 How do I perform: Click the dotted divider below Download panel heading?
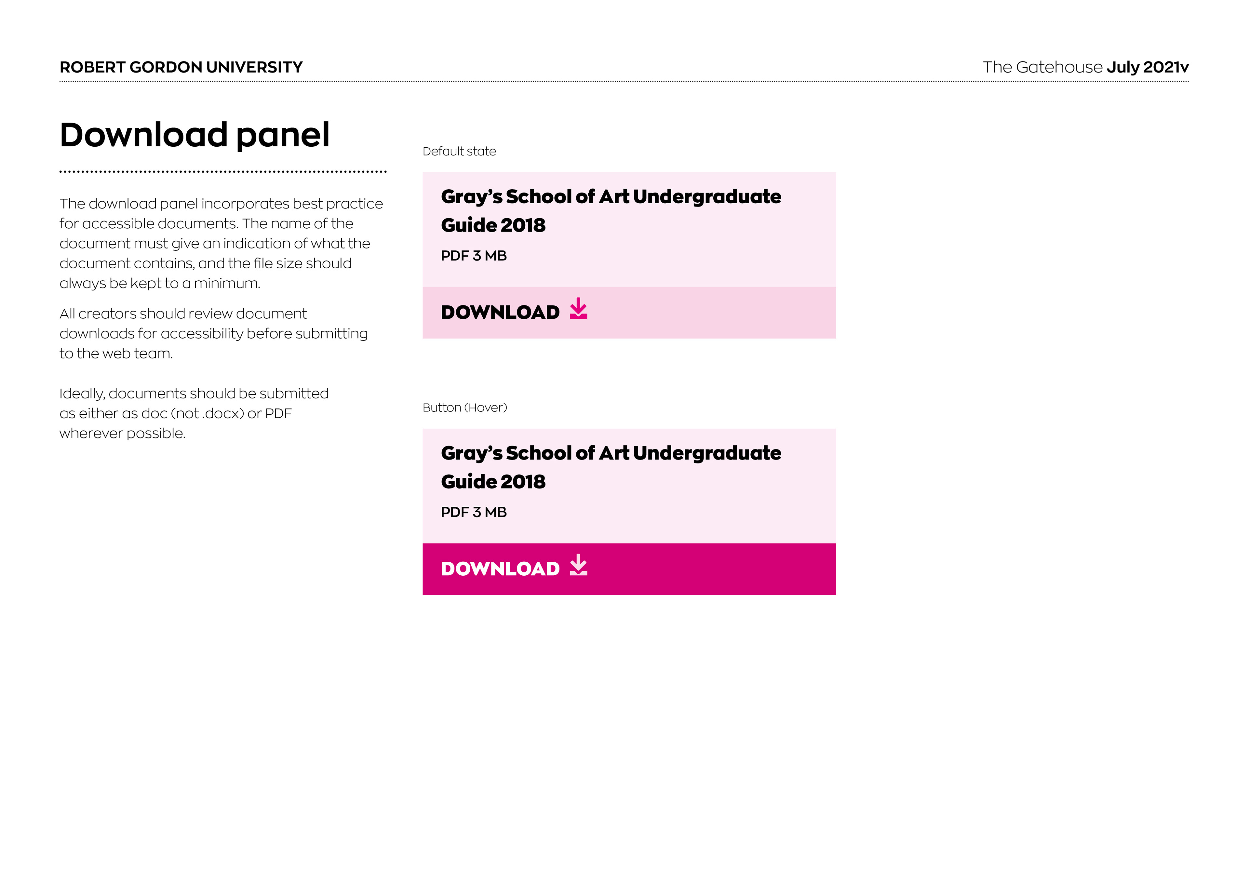pyautogui.click(x=222, y=171)
